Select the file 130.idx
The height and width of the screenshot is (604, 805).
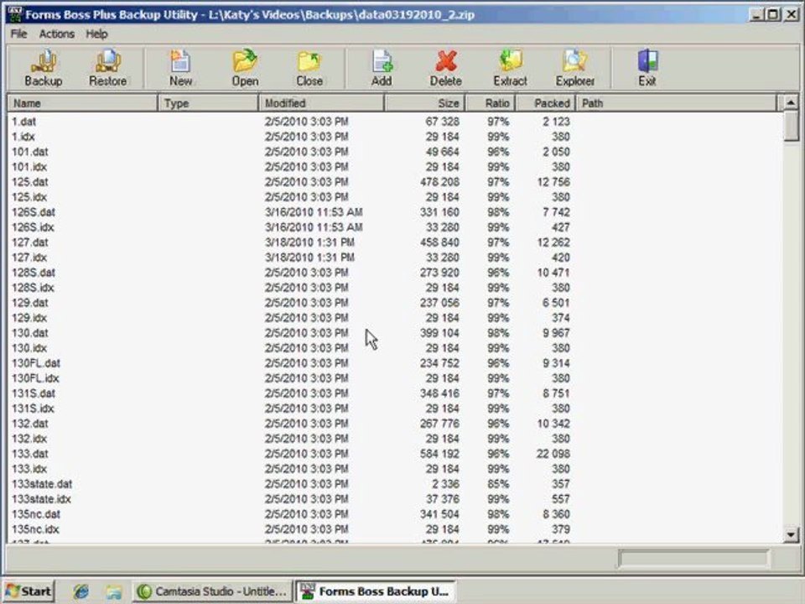[29, 348]
